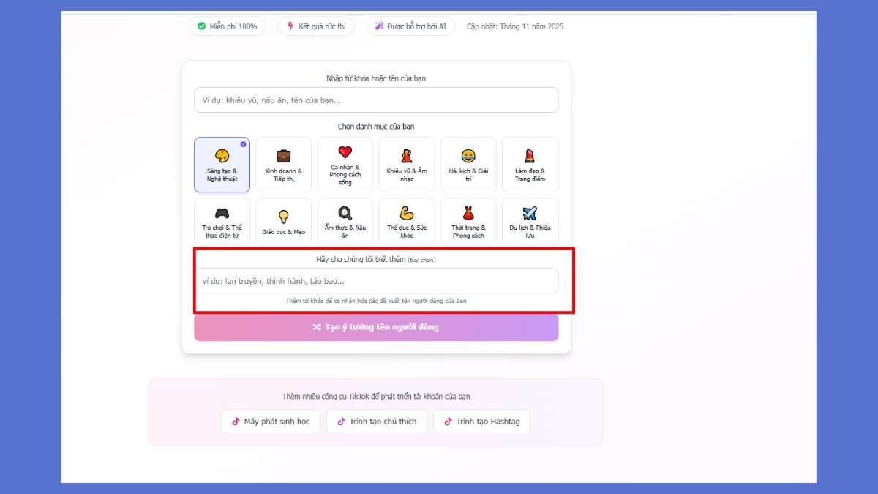Choose Cá nhân & Phong cách sống category
Screen dimensions: 878x494
(x=345, y=165)
